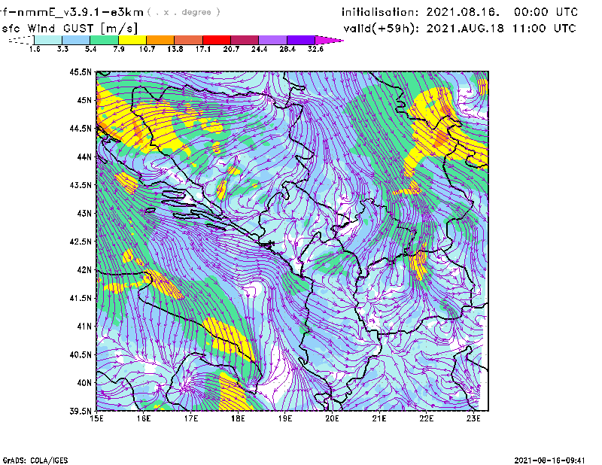Click the legend value 1.6

point(35,49)
